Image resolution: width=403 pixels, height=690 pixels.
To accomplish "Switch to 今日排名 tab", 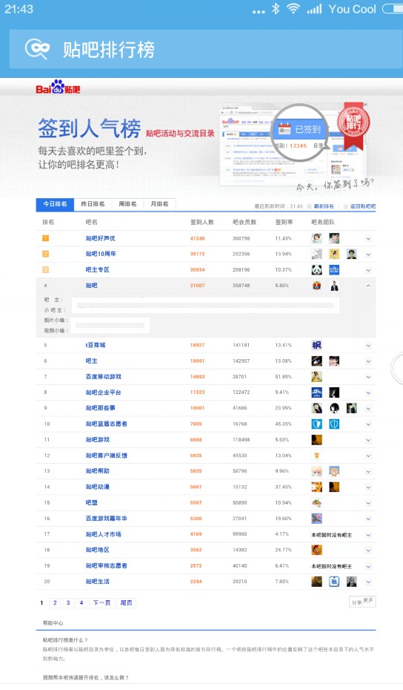I will [55, 204].
